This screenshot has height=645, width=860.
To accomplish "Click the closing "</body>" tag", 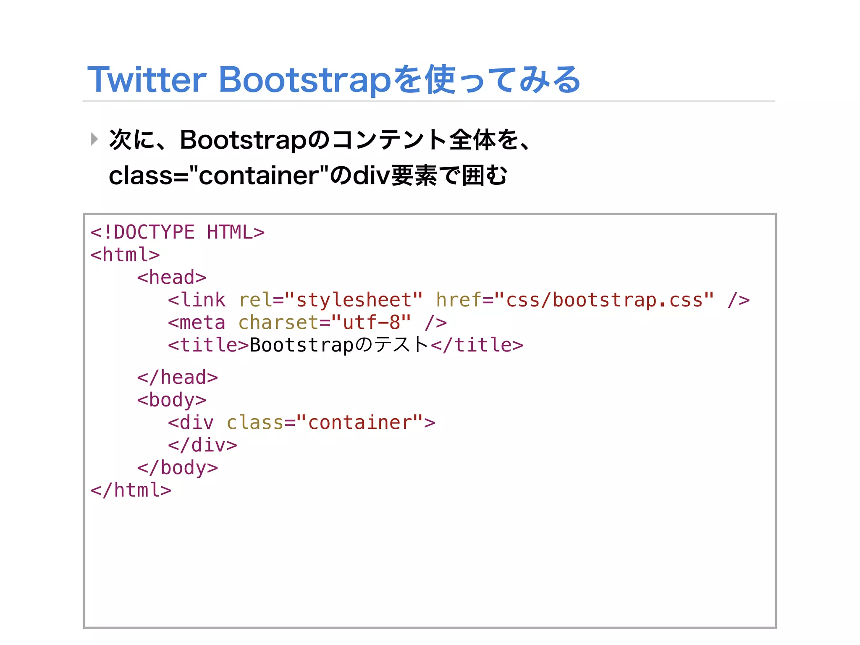I will pyautogui.click(x=178, y=468).
